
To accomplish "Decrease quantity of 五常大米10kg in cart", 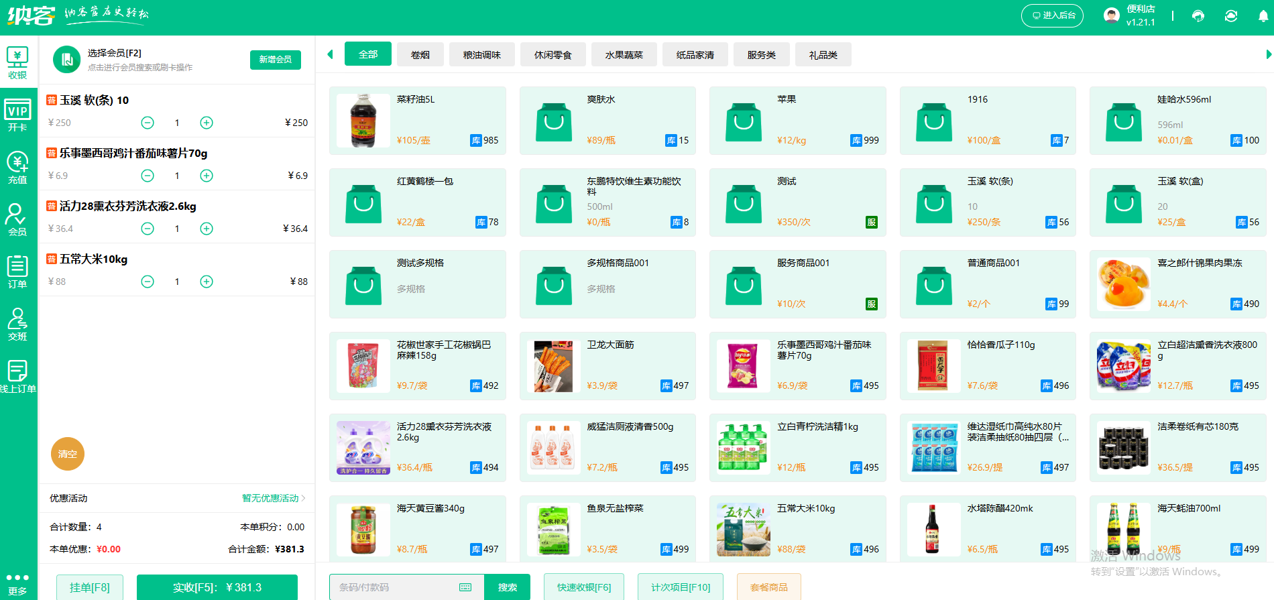I will coord(148,282).
